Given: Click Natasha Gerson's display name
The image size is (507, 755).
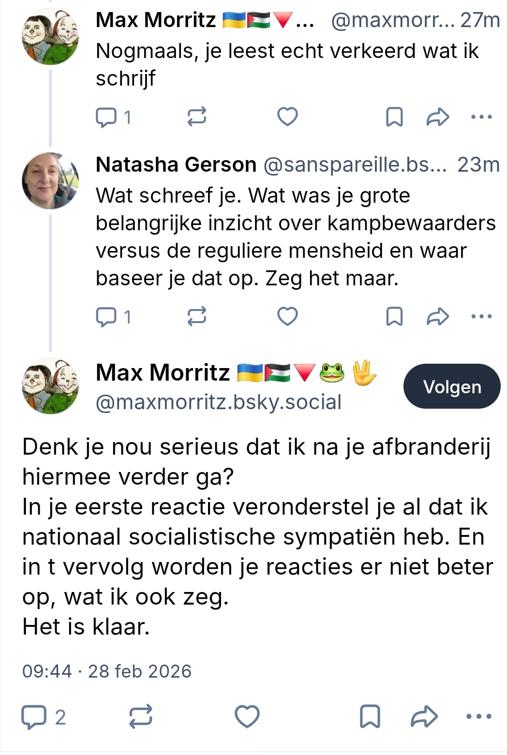Looking at the screenshot, I should click(x=176, y=165).
